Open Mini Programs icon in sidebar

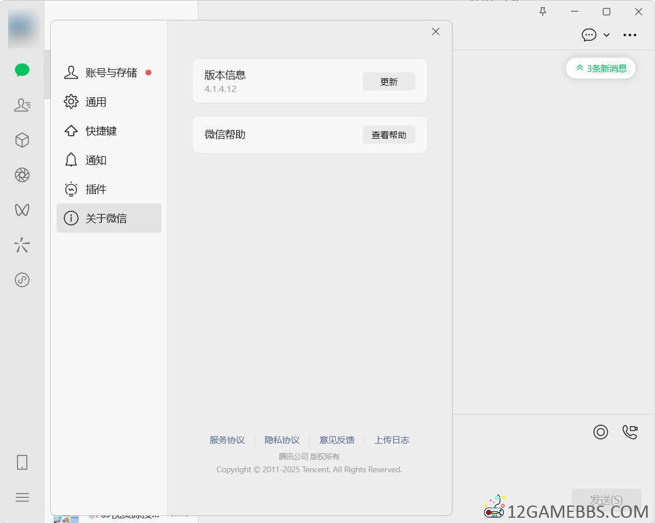[22, 280]
